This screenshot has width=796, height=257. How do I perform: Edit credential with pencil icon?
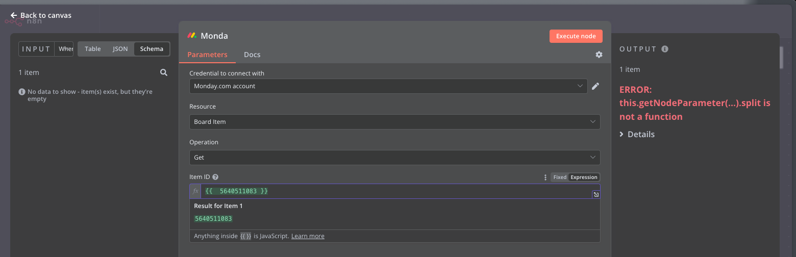coord(595,86)
